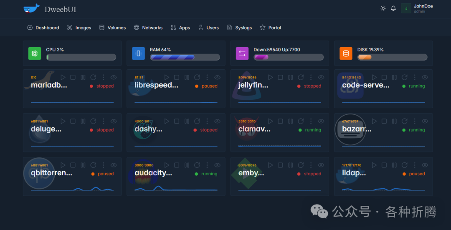
Task: Open emby three-dot options menu
Action: 311,165
